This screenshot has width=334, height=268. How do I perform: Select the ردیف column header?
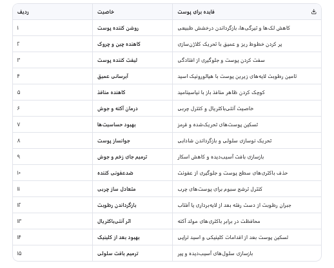23,12
